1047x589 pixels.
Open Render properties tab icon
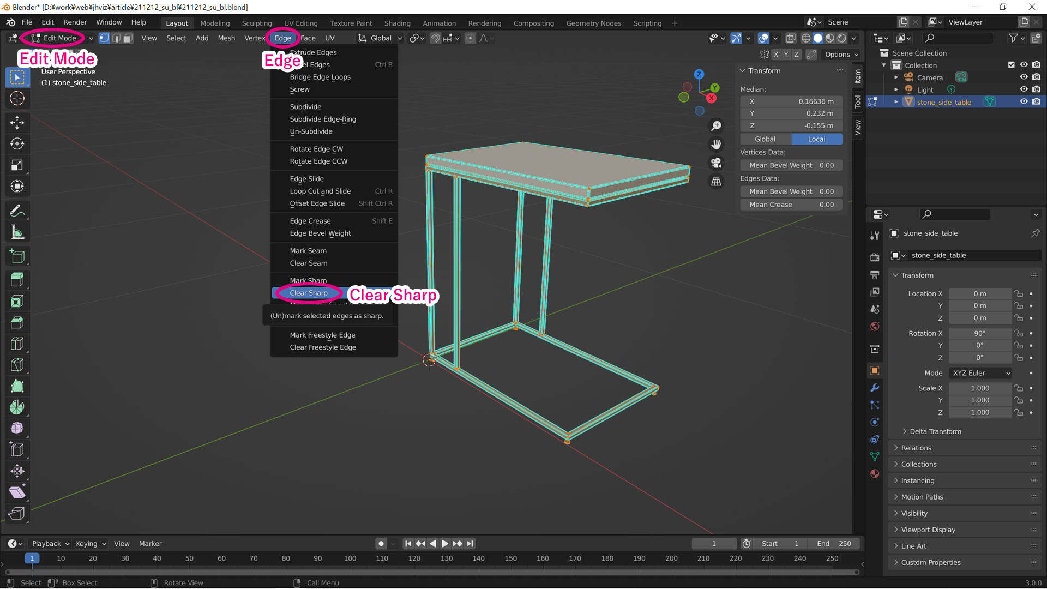[875, 257]
